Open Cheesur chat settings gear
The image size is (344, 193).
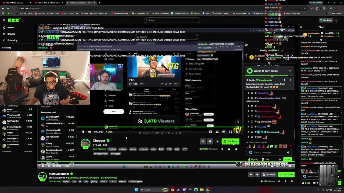pos(280,160)
